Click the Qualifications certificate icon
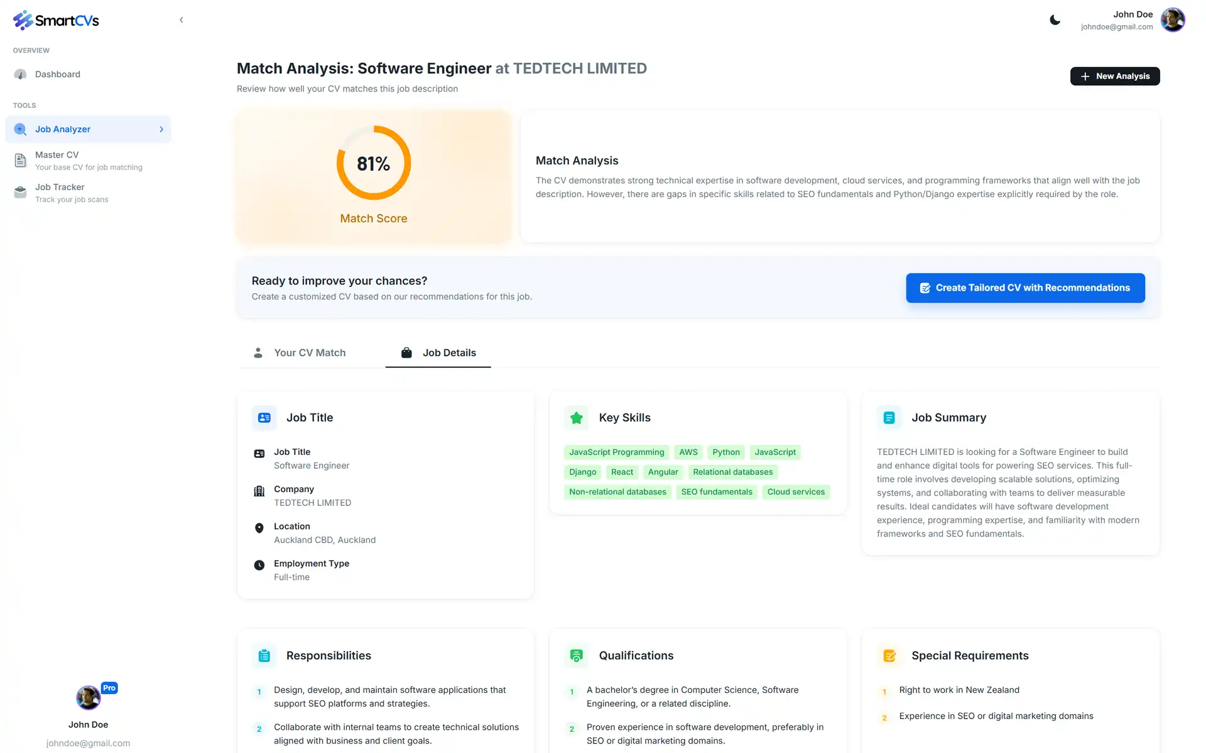 [x=577, y=656]
